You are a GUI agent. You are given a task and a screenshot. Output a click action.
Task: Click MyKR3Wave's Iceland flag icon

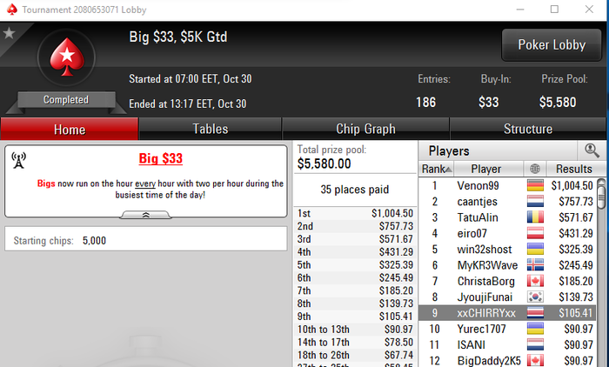click(535, 265)
